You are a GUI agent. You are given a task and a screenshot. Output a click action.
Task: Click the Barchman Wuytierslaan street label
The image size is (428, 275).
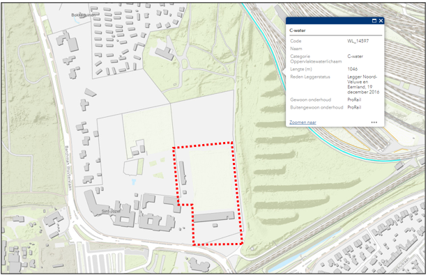68,168
